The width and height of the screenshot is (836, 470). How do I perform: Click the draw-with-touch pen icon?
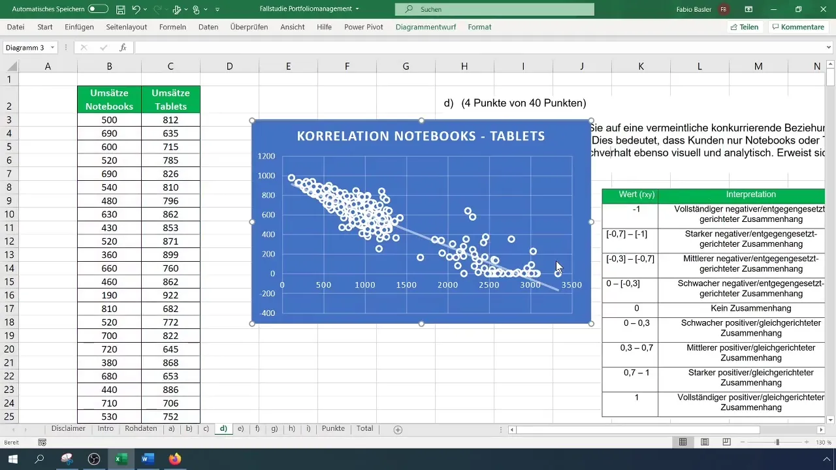(176, 10)
